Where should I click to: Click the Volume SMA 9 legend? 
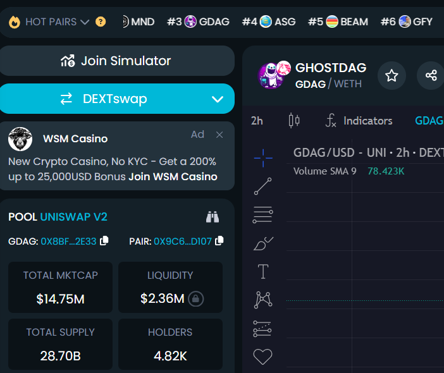pos(325,171)
